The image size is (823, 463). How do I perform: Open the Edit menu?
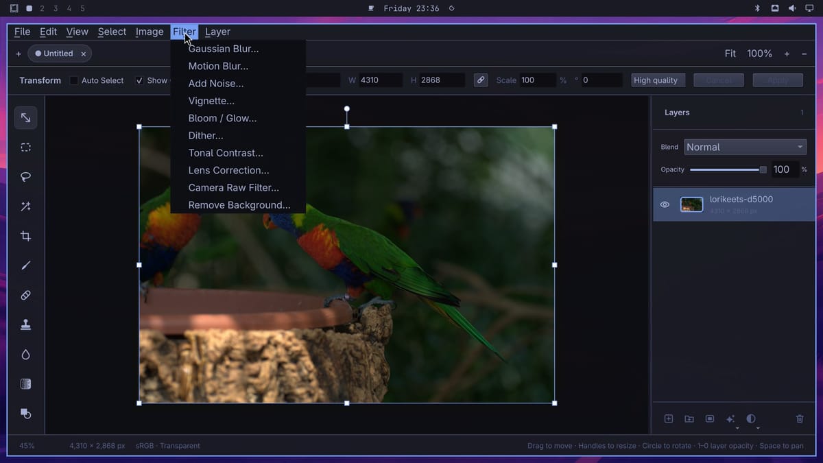(48, 32)
